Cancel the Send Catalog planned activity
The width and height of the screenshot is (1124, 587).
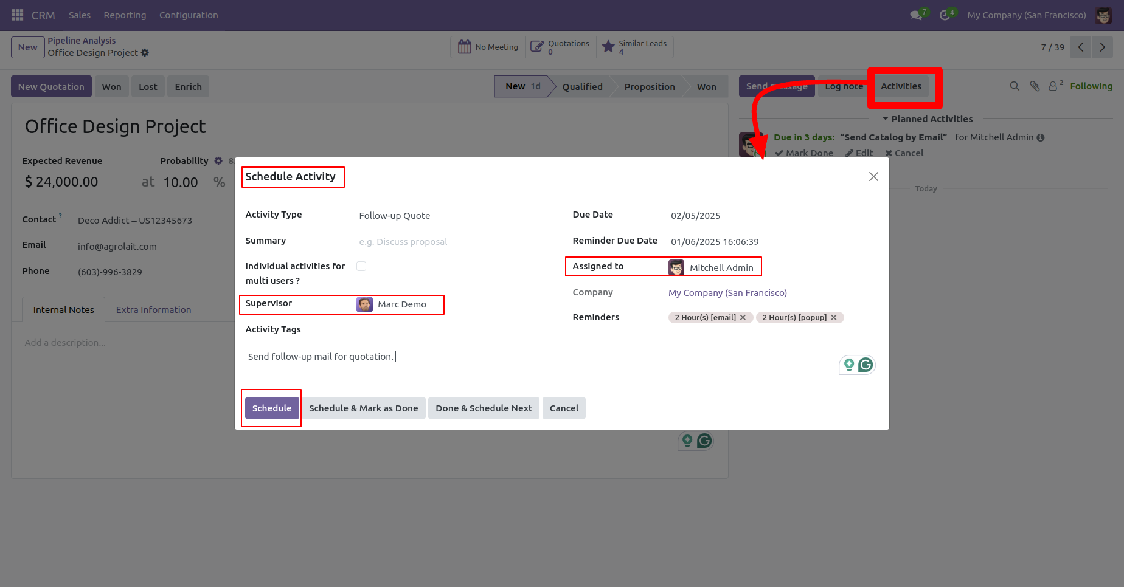pyautogui.click(x=904, y=153)
